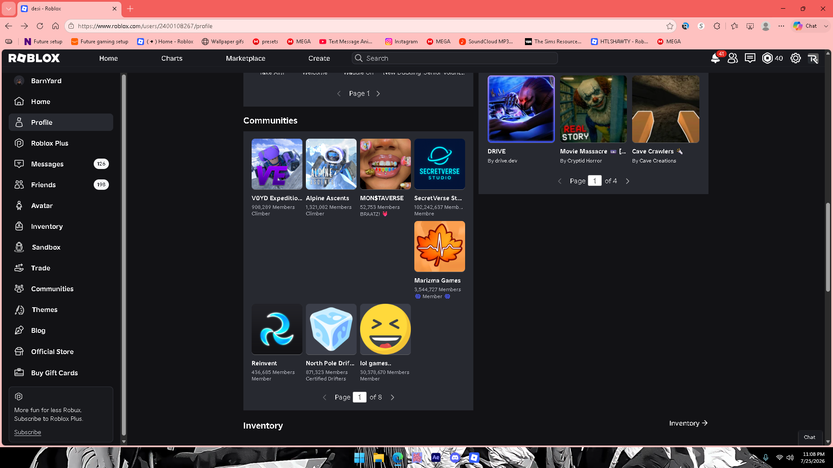The height and width of the screenshot is (468, 833).
Task: Open Alpine Ascents community thumbnail
Action: tap(331, 164)
